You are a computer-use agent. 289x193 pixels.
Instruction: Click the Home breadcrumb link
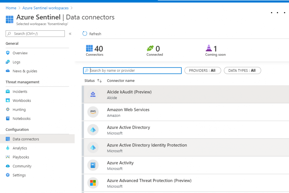click(x=11, y=8)
